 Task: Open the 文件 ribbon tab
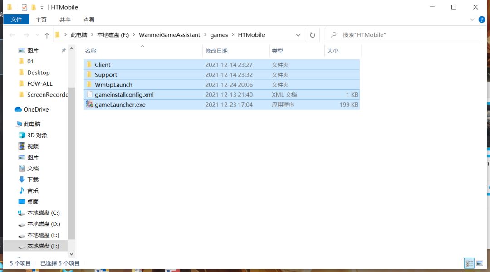(x=16, y=19)
